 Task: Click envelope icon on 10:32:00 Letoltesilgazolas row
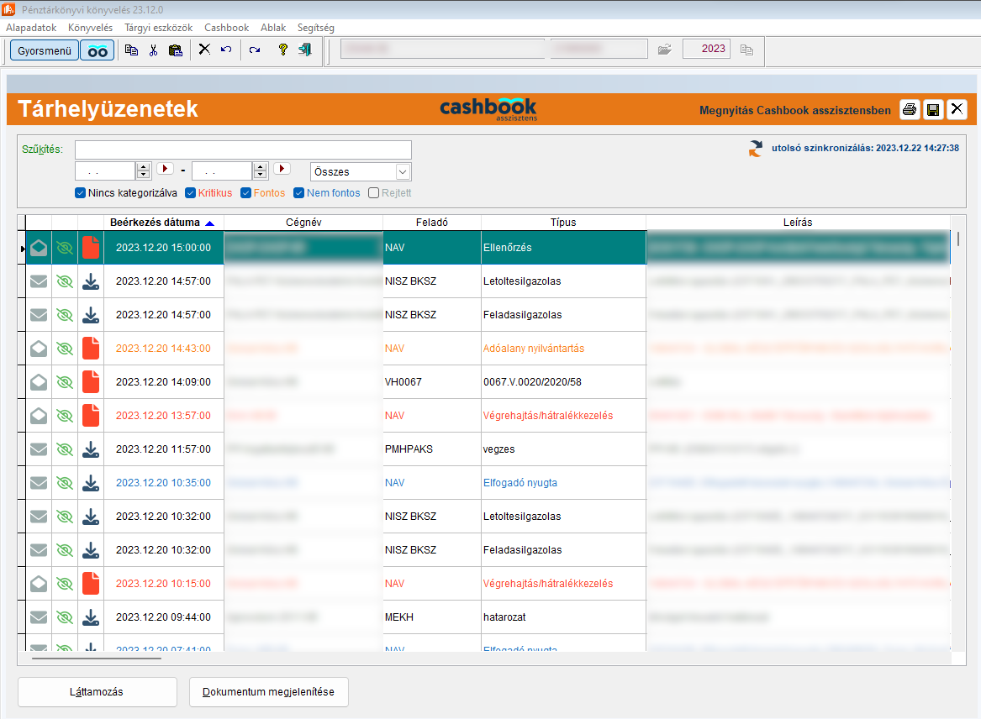[x=39, y=517]
